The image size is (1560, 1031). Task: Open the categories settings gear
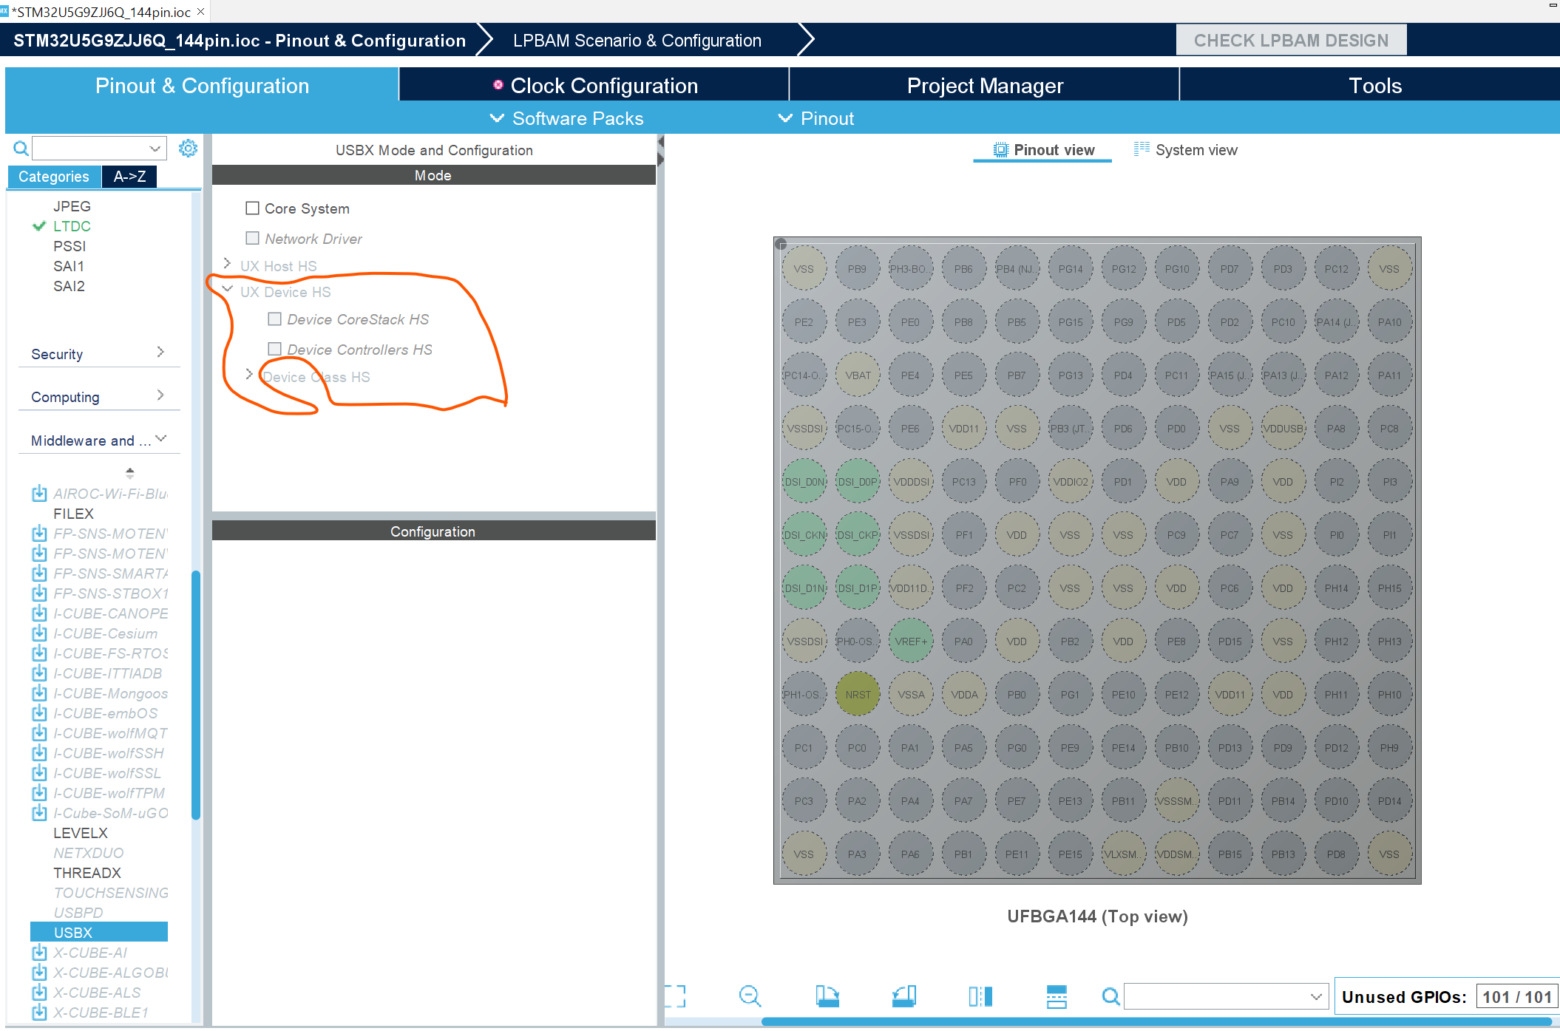[189, 149]
